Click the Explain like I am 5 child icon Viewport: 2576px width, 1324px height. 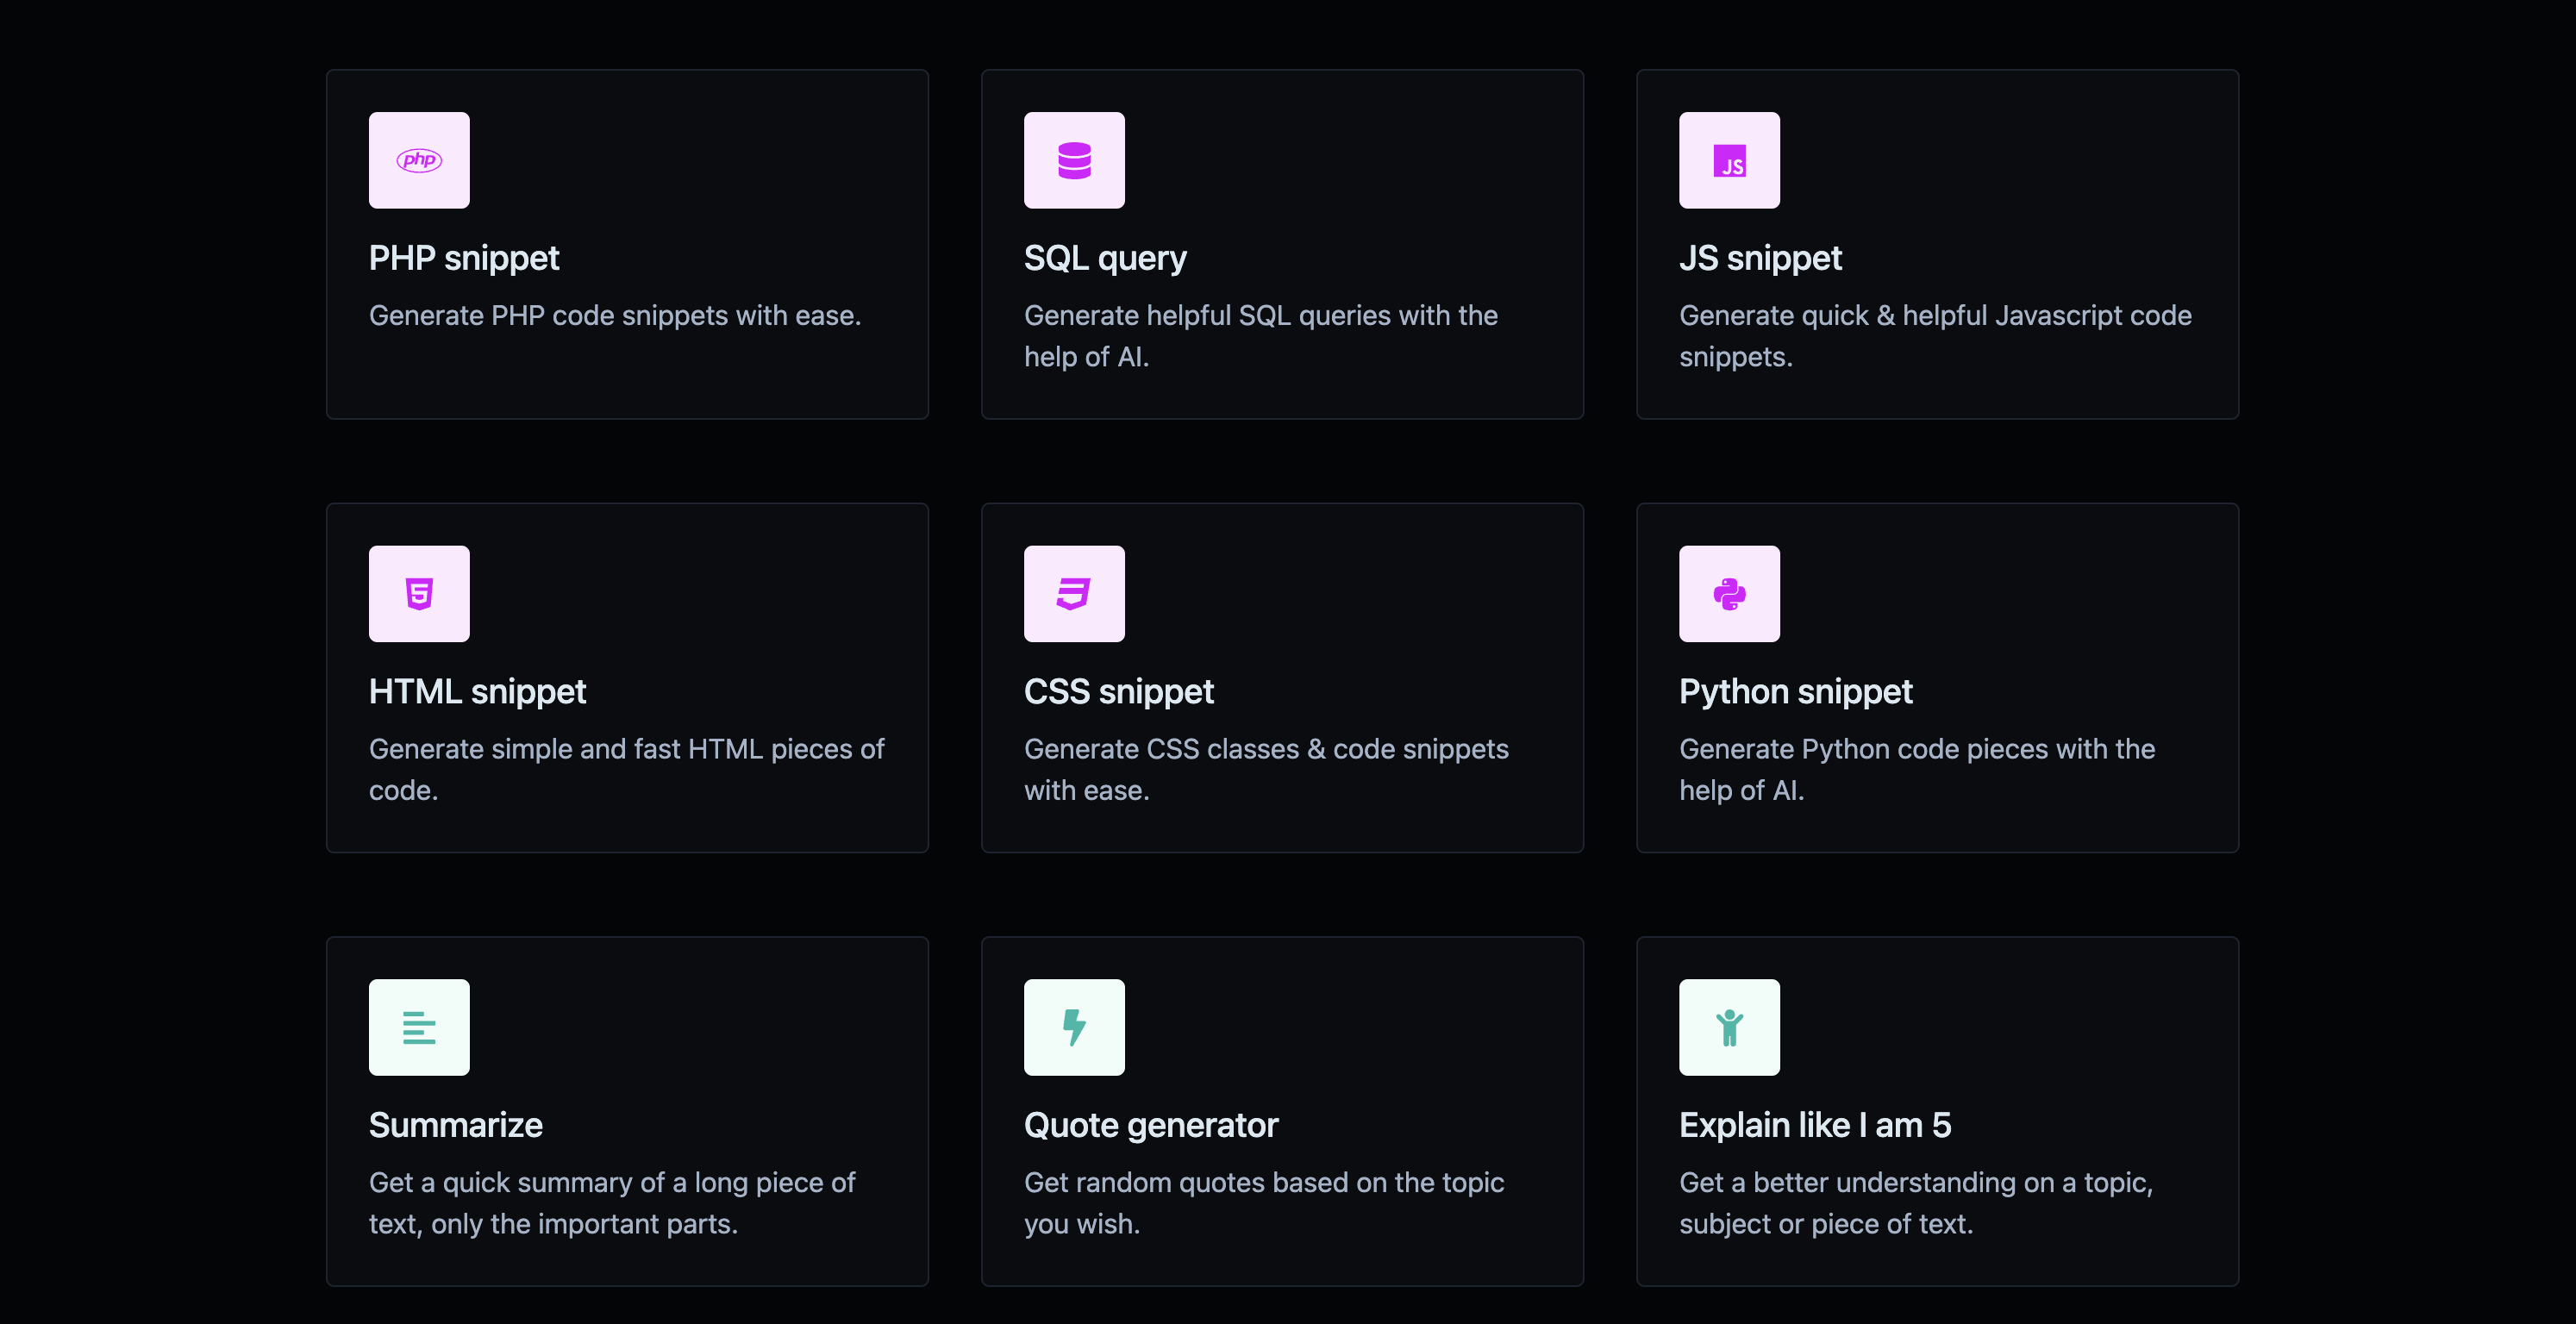pyautogui.click(x=1729, y=1027)
